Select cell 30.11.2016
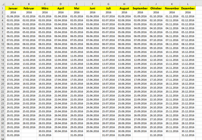This screenshot has width=202, height=140. [172, 131]
